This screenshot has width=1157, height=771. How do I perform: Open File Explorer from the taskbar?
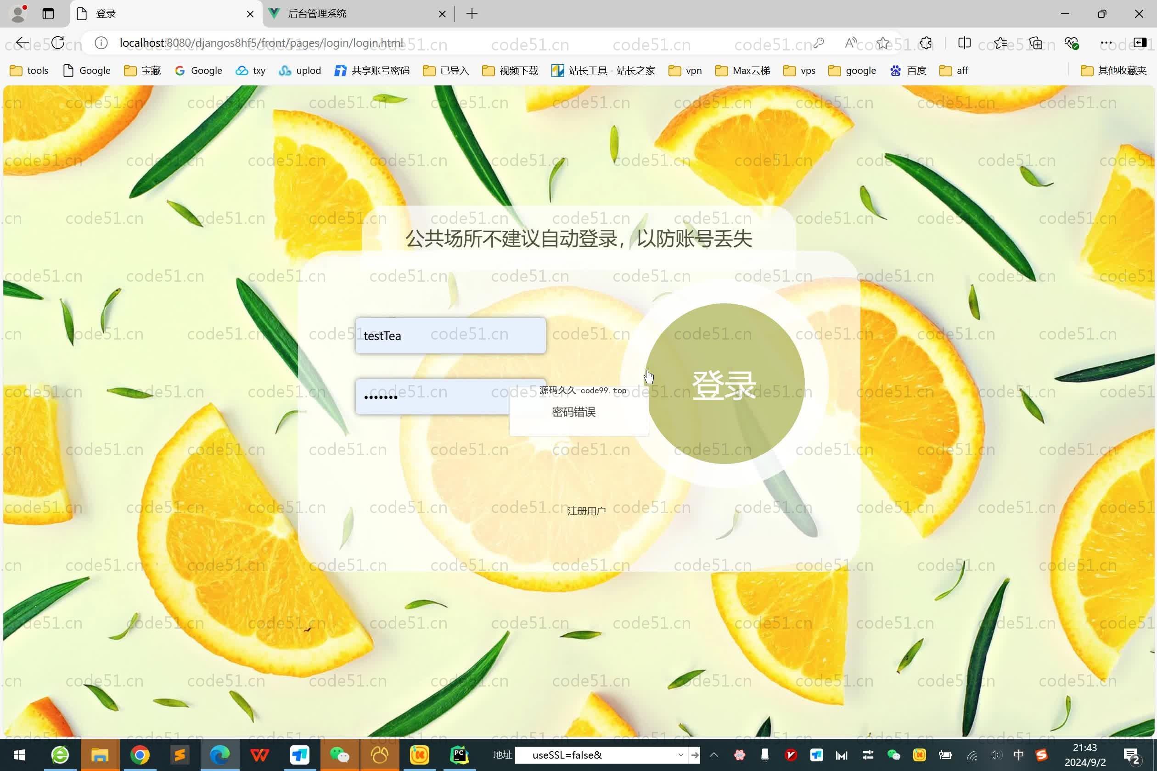100,755
